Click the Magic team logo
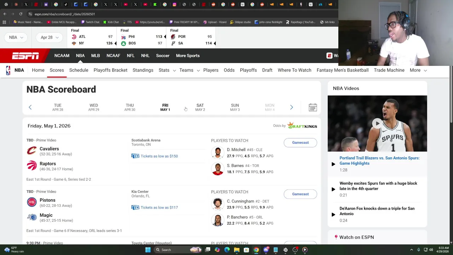The image size is (453, 255). pyautogui.click(x=32, y=217)
